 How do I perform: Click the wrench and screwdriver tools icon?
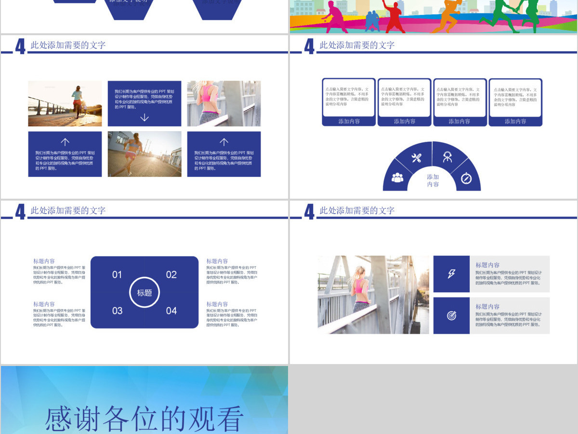click(416, 157)
